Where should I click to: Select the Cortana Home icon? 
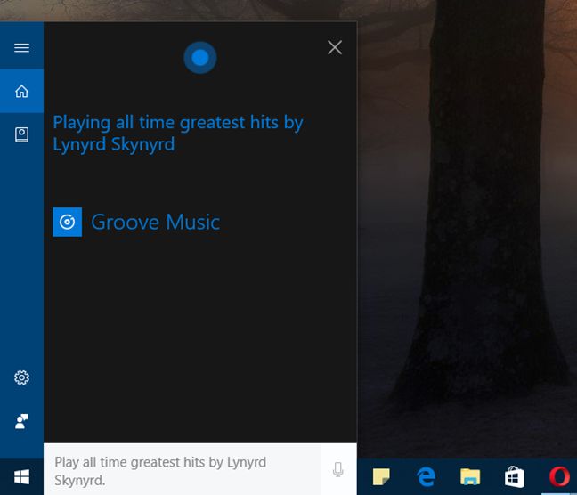click(21, 91)
